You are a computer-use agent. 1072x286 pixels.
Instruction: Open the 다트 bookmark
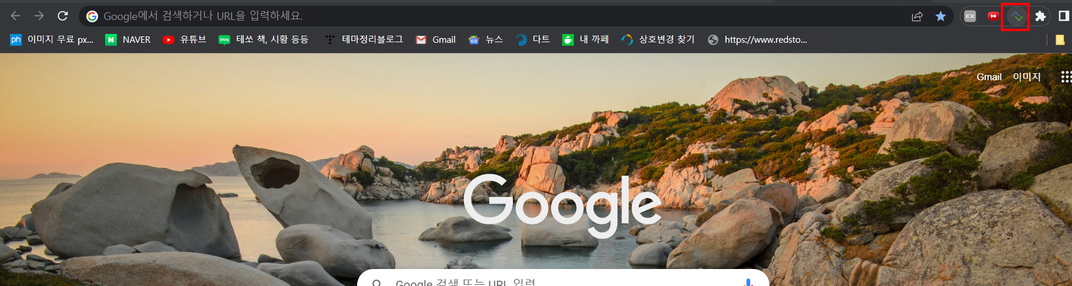pos(533,40)
